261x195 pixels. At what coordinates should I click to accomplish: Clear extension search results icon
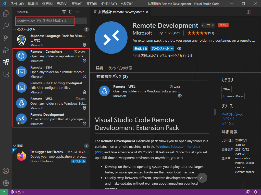point(77,12)
